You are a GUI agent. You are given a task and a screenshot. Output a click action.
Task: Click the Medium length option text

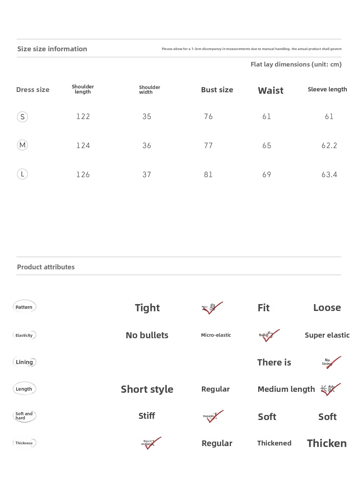click(286, 389)
